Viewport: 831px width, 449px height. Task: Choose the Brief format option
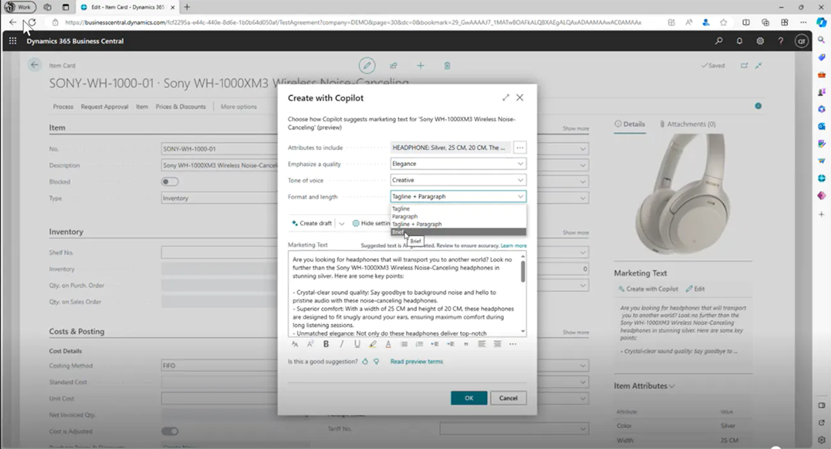click(458, 232)
